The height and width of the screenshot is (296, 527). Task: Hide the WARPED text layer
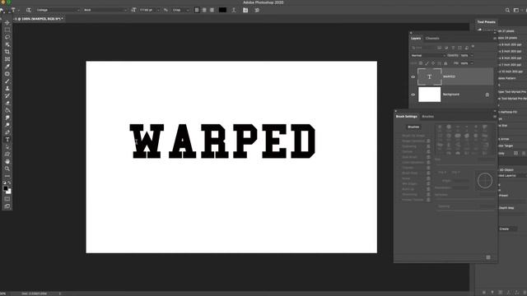[x=413, y=76]
